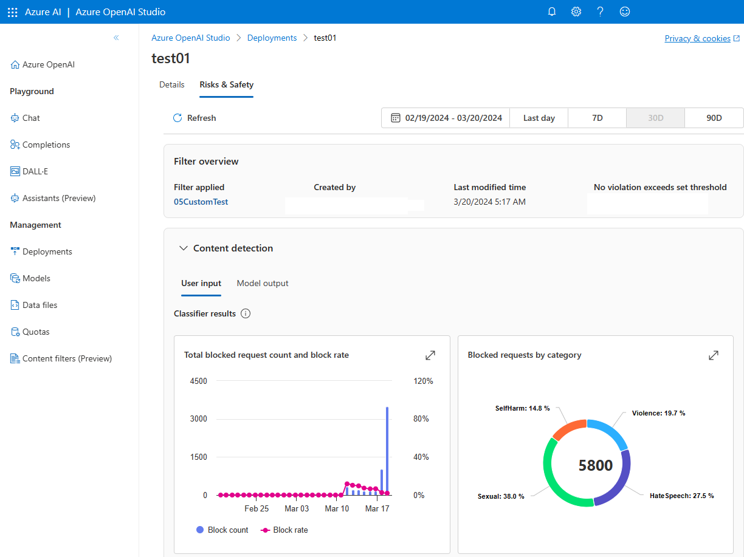Toggle Block rate series in legend
Screen dimensions: 744x557
click(284, 530)
